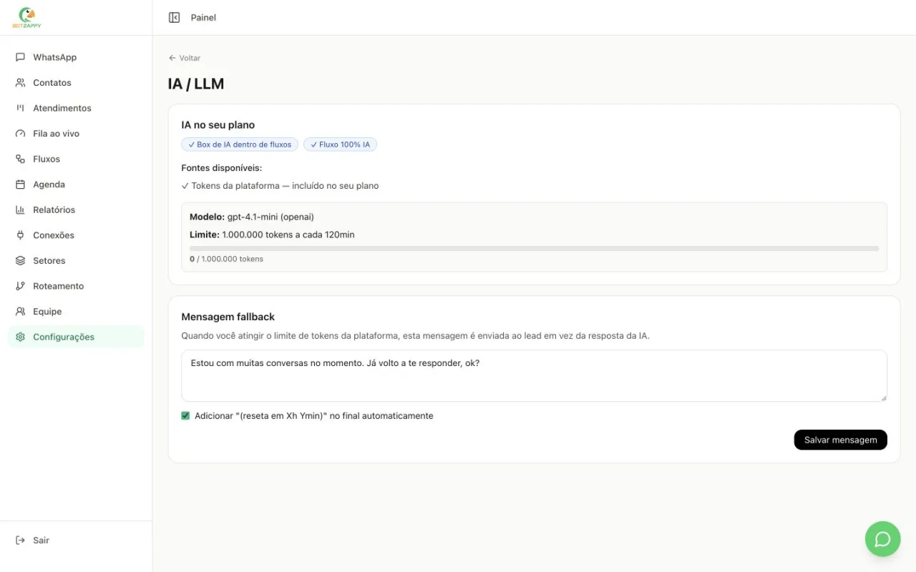
Task: Click Salvar mensagem button
Action: click(x=840, y=440)
